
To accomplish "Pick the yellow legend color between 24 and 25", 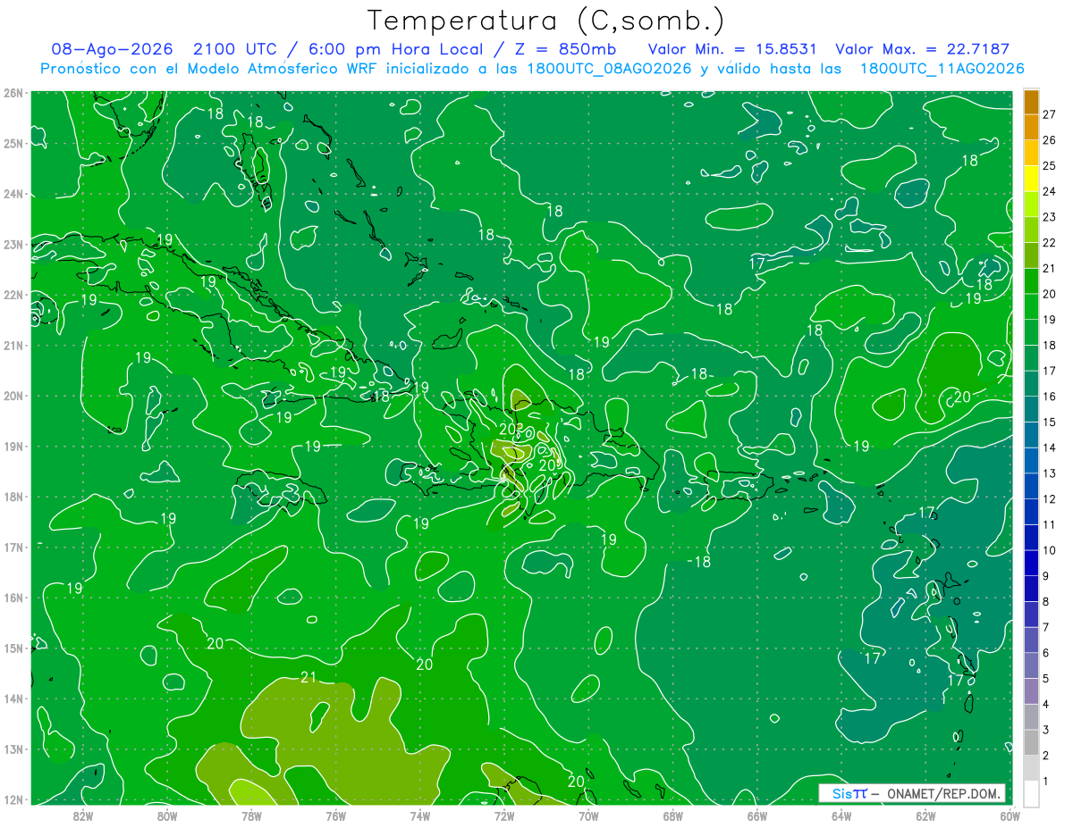I will tap(1031, 179).
